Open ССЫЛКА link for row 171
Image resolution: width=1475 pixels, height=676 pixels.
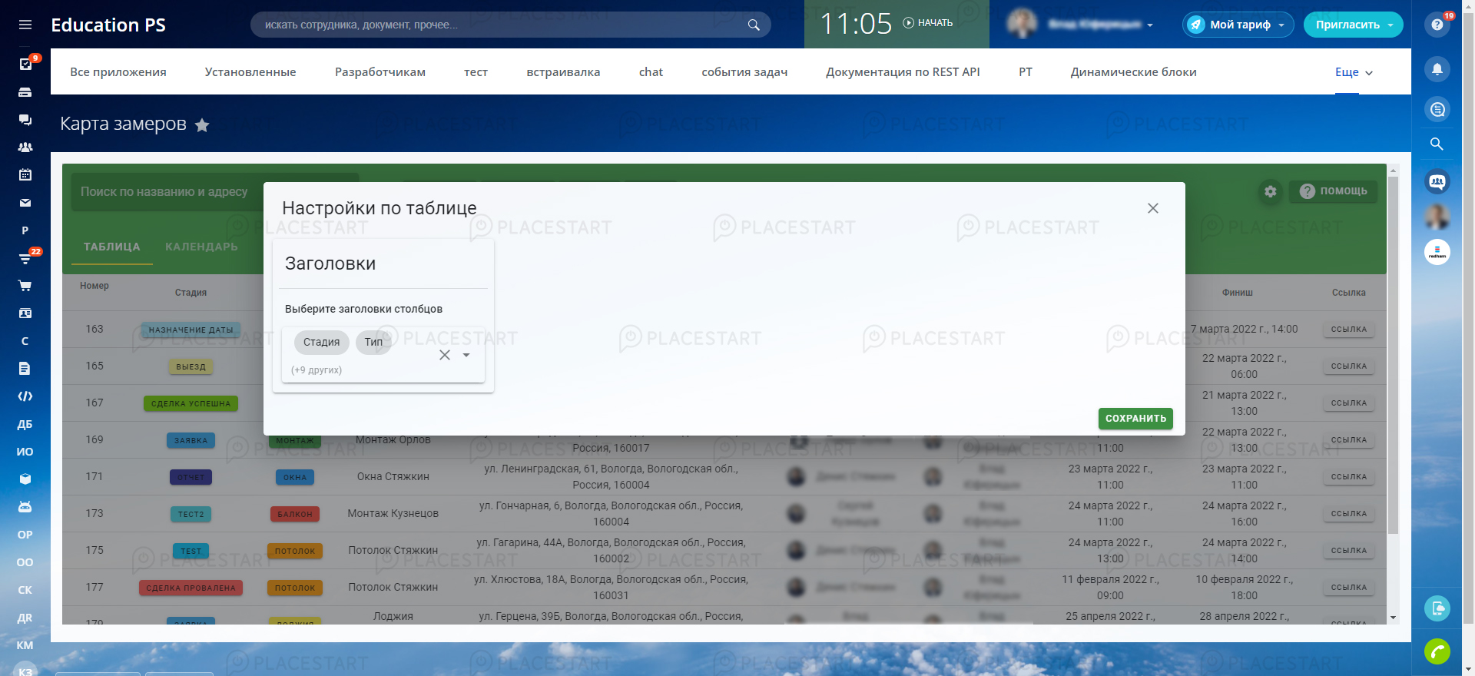pos(1349,477)
